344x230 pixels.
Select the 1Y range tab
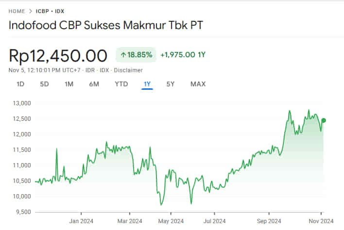[x=147, y=84]
